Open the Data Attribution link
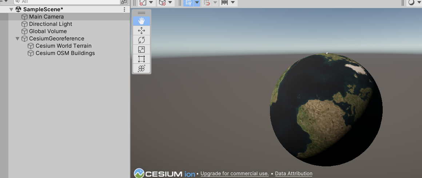The width and height of the screenshot is (422, 178). pos(294,174)
